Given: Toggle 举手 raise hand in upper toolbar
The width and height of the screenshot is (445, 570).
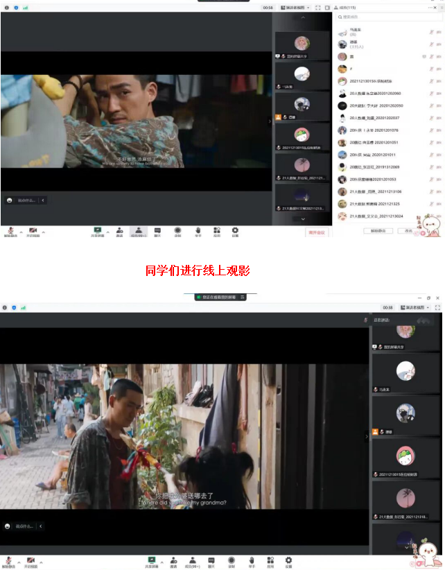Looking at the screenshot, I should [198, 232].
